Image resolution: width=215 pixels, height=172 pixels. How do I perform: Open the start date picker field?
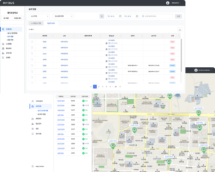114,16
